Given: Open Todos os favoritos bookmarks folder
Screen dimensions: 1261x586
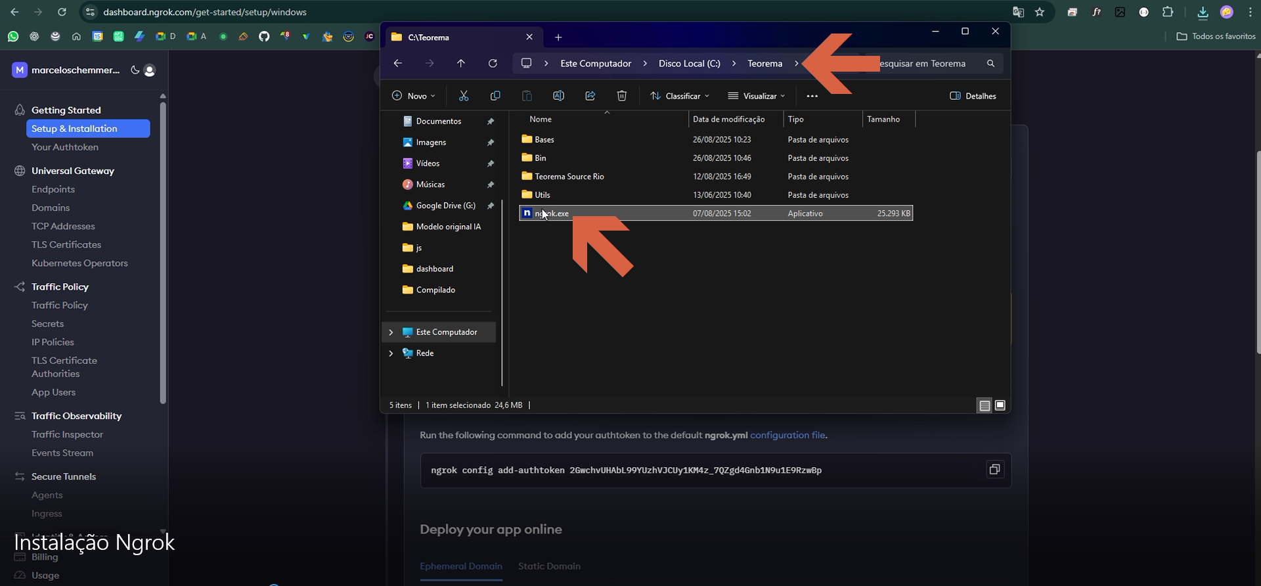Looking at the screenshot, I should click(1216, 36).
